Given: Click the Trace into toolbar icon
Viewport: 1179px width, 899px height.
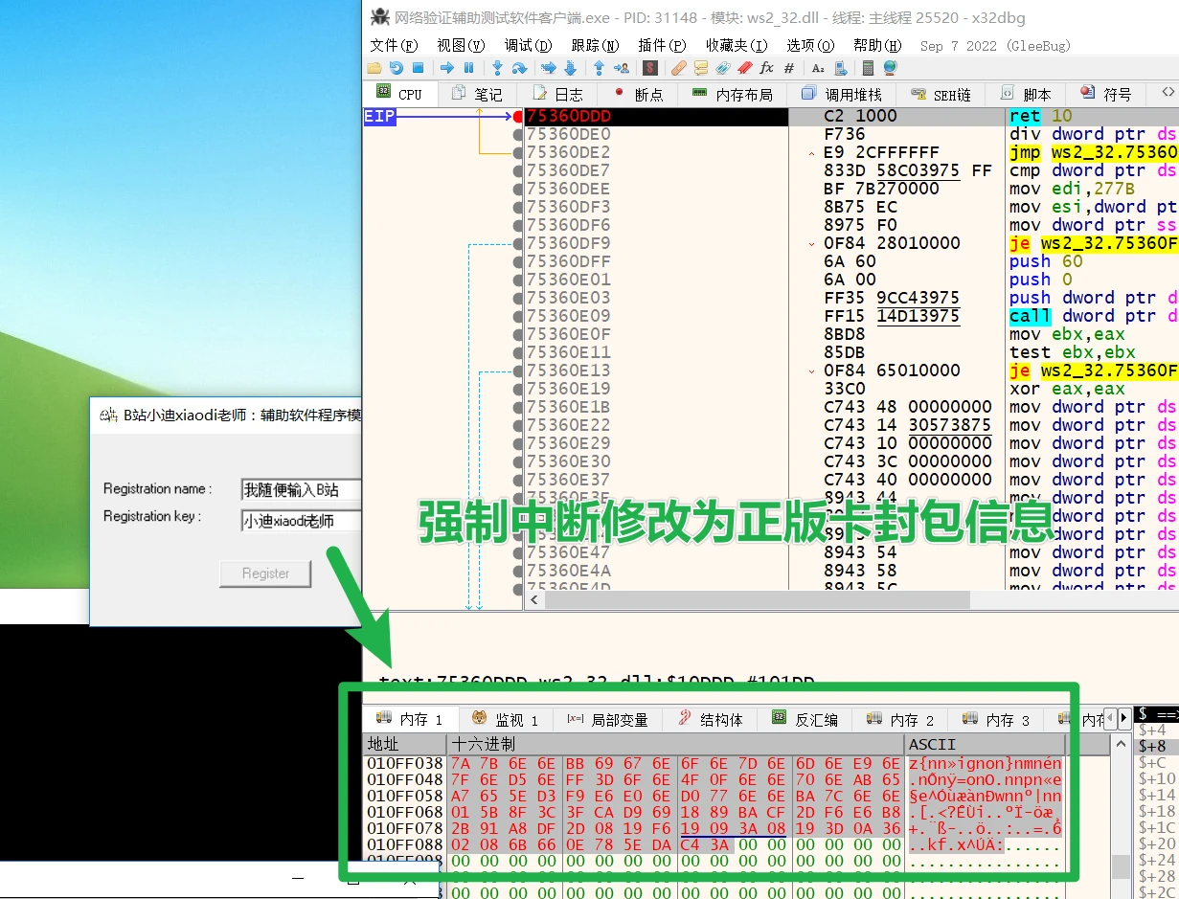Looking at the screenshot, I should [548, 68].
